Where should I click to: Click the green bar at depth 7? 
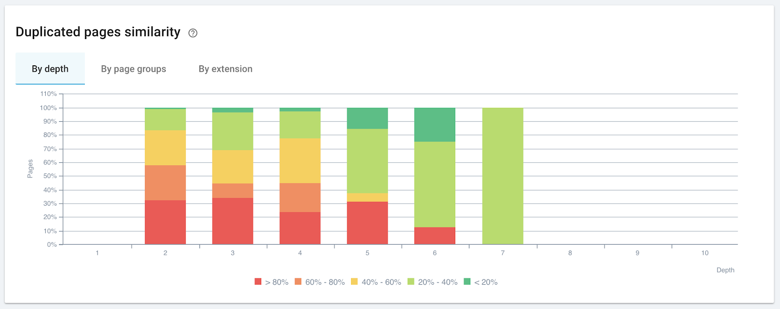coord(503,175)
